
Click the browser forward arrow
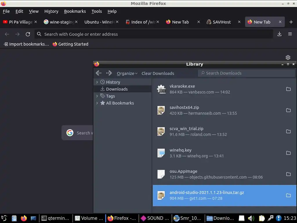point(17,34)
